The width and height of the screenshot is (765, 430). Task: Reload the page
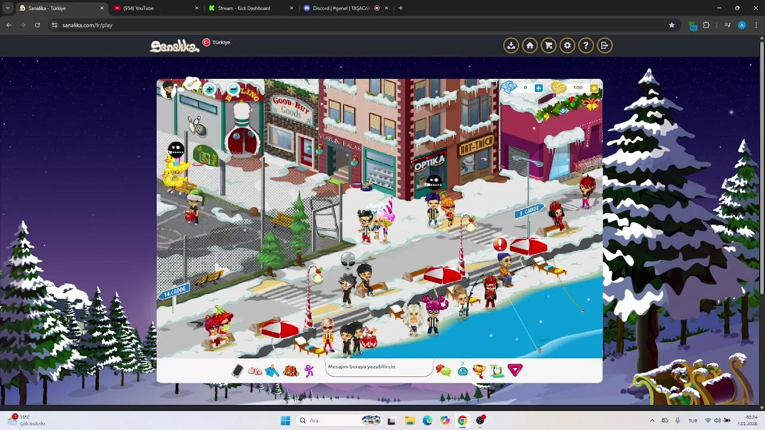click(x=37, y=25)
